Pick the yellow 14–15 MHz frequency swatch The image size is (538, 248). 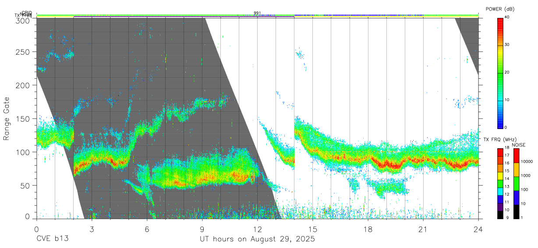point(500,175)
